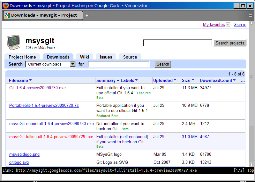This screenshot has height=182, width=255.
Task: Switch to Project Home tab
Action: pos(22,57)
